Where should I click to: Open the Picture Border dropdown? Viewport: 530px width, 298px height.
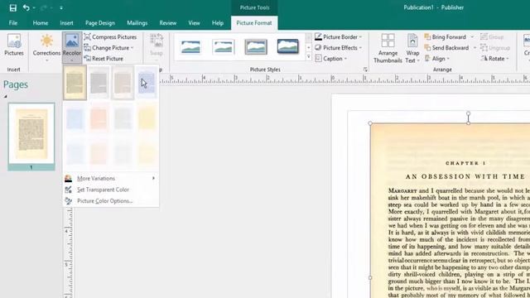[339, 36]
